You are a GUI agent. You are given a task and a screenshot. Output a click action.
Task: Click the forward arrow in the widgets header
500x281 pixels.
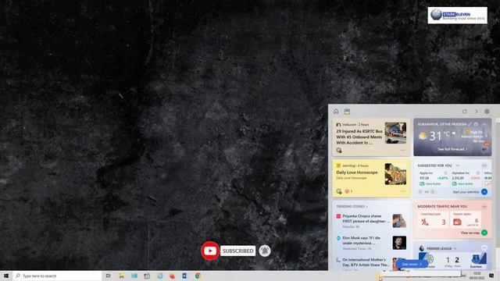(x=476, y=112)
